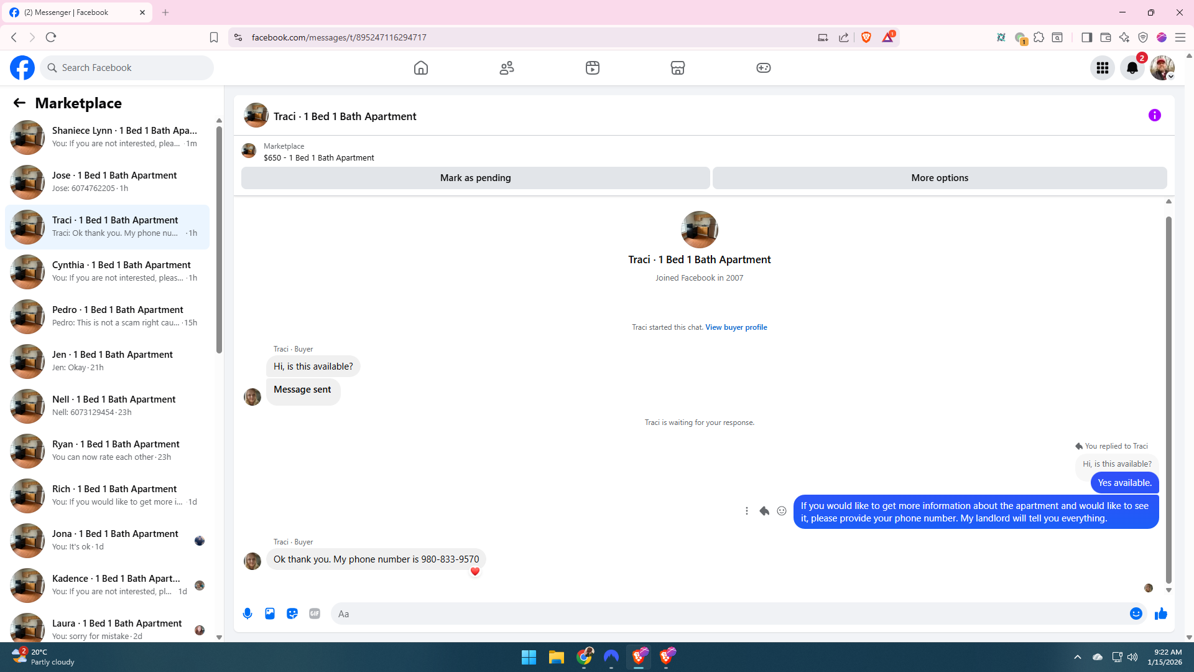Open Facebook apps grid menu

pos(1103,68)
